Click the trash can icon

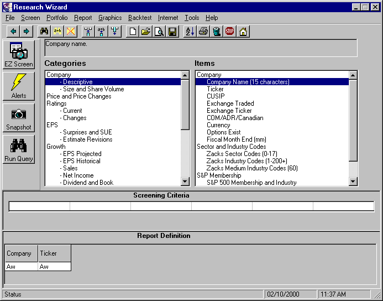tap(216, 32)
